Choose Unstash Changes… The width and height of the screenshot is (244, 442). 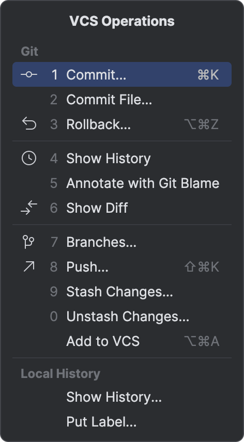click(122, 317)
